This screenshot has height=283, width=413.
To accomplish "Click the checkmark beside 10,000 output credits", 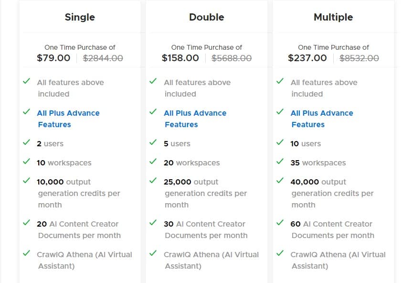I will point(26,181).
